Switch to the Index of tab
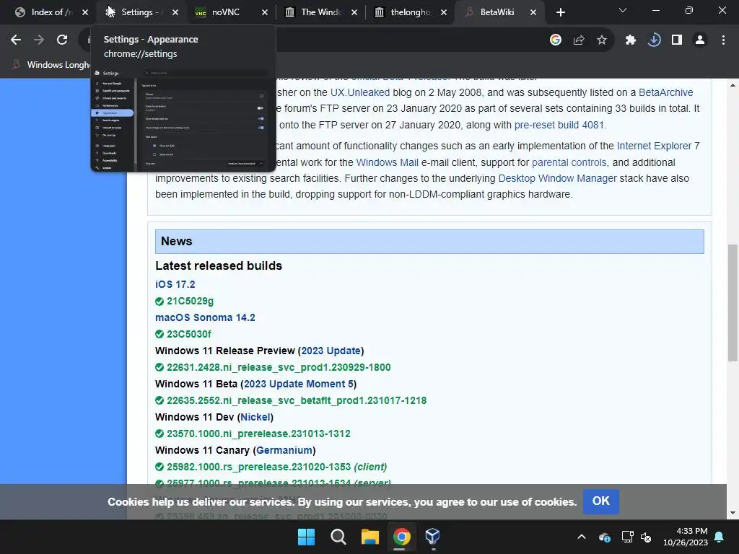Screen dimensions: 739x554 coord(45,12)
